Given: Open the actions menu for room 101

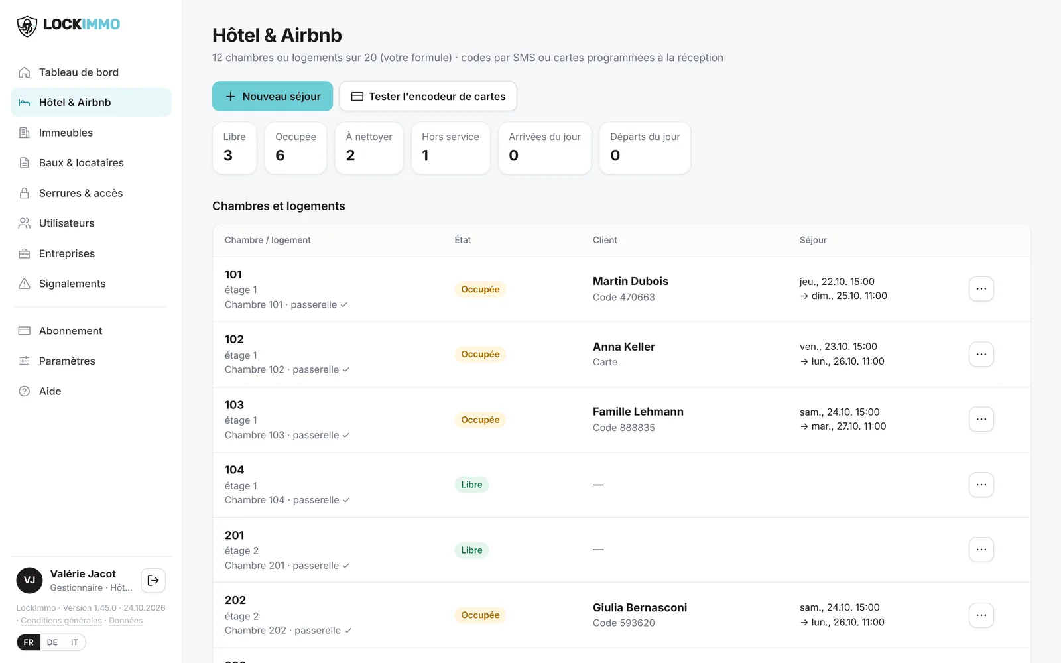Looking at the screenshot, I should click(x=981, y=289).
